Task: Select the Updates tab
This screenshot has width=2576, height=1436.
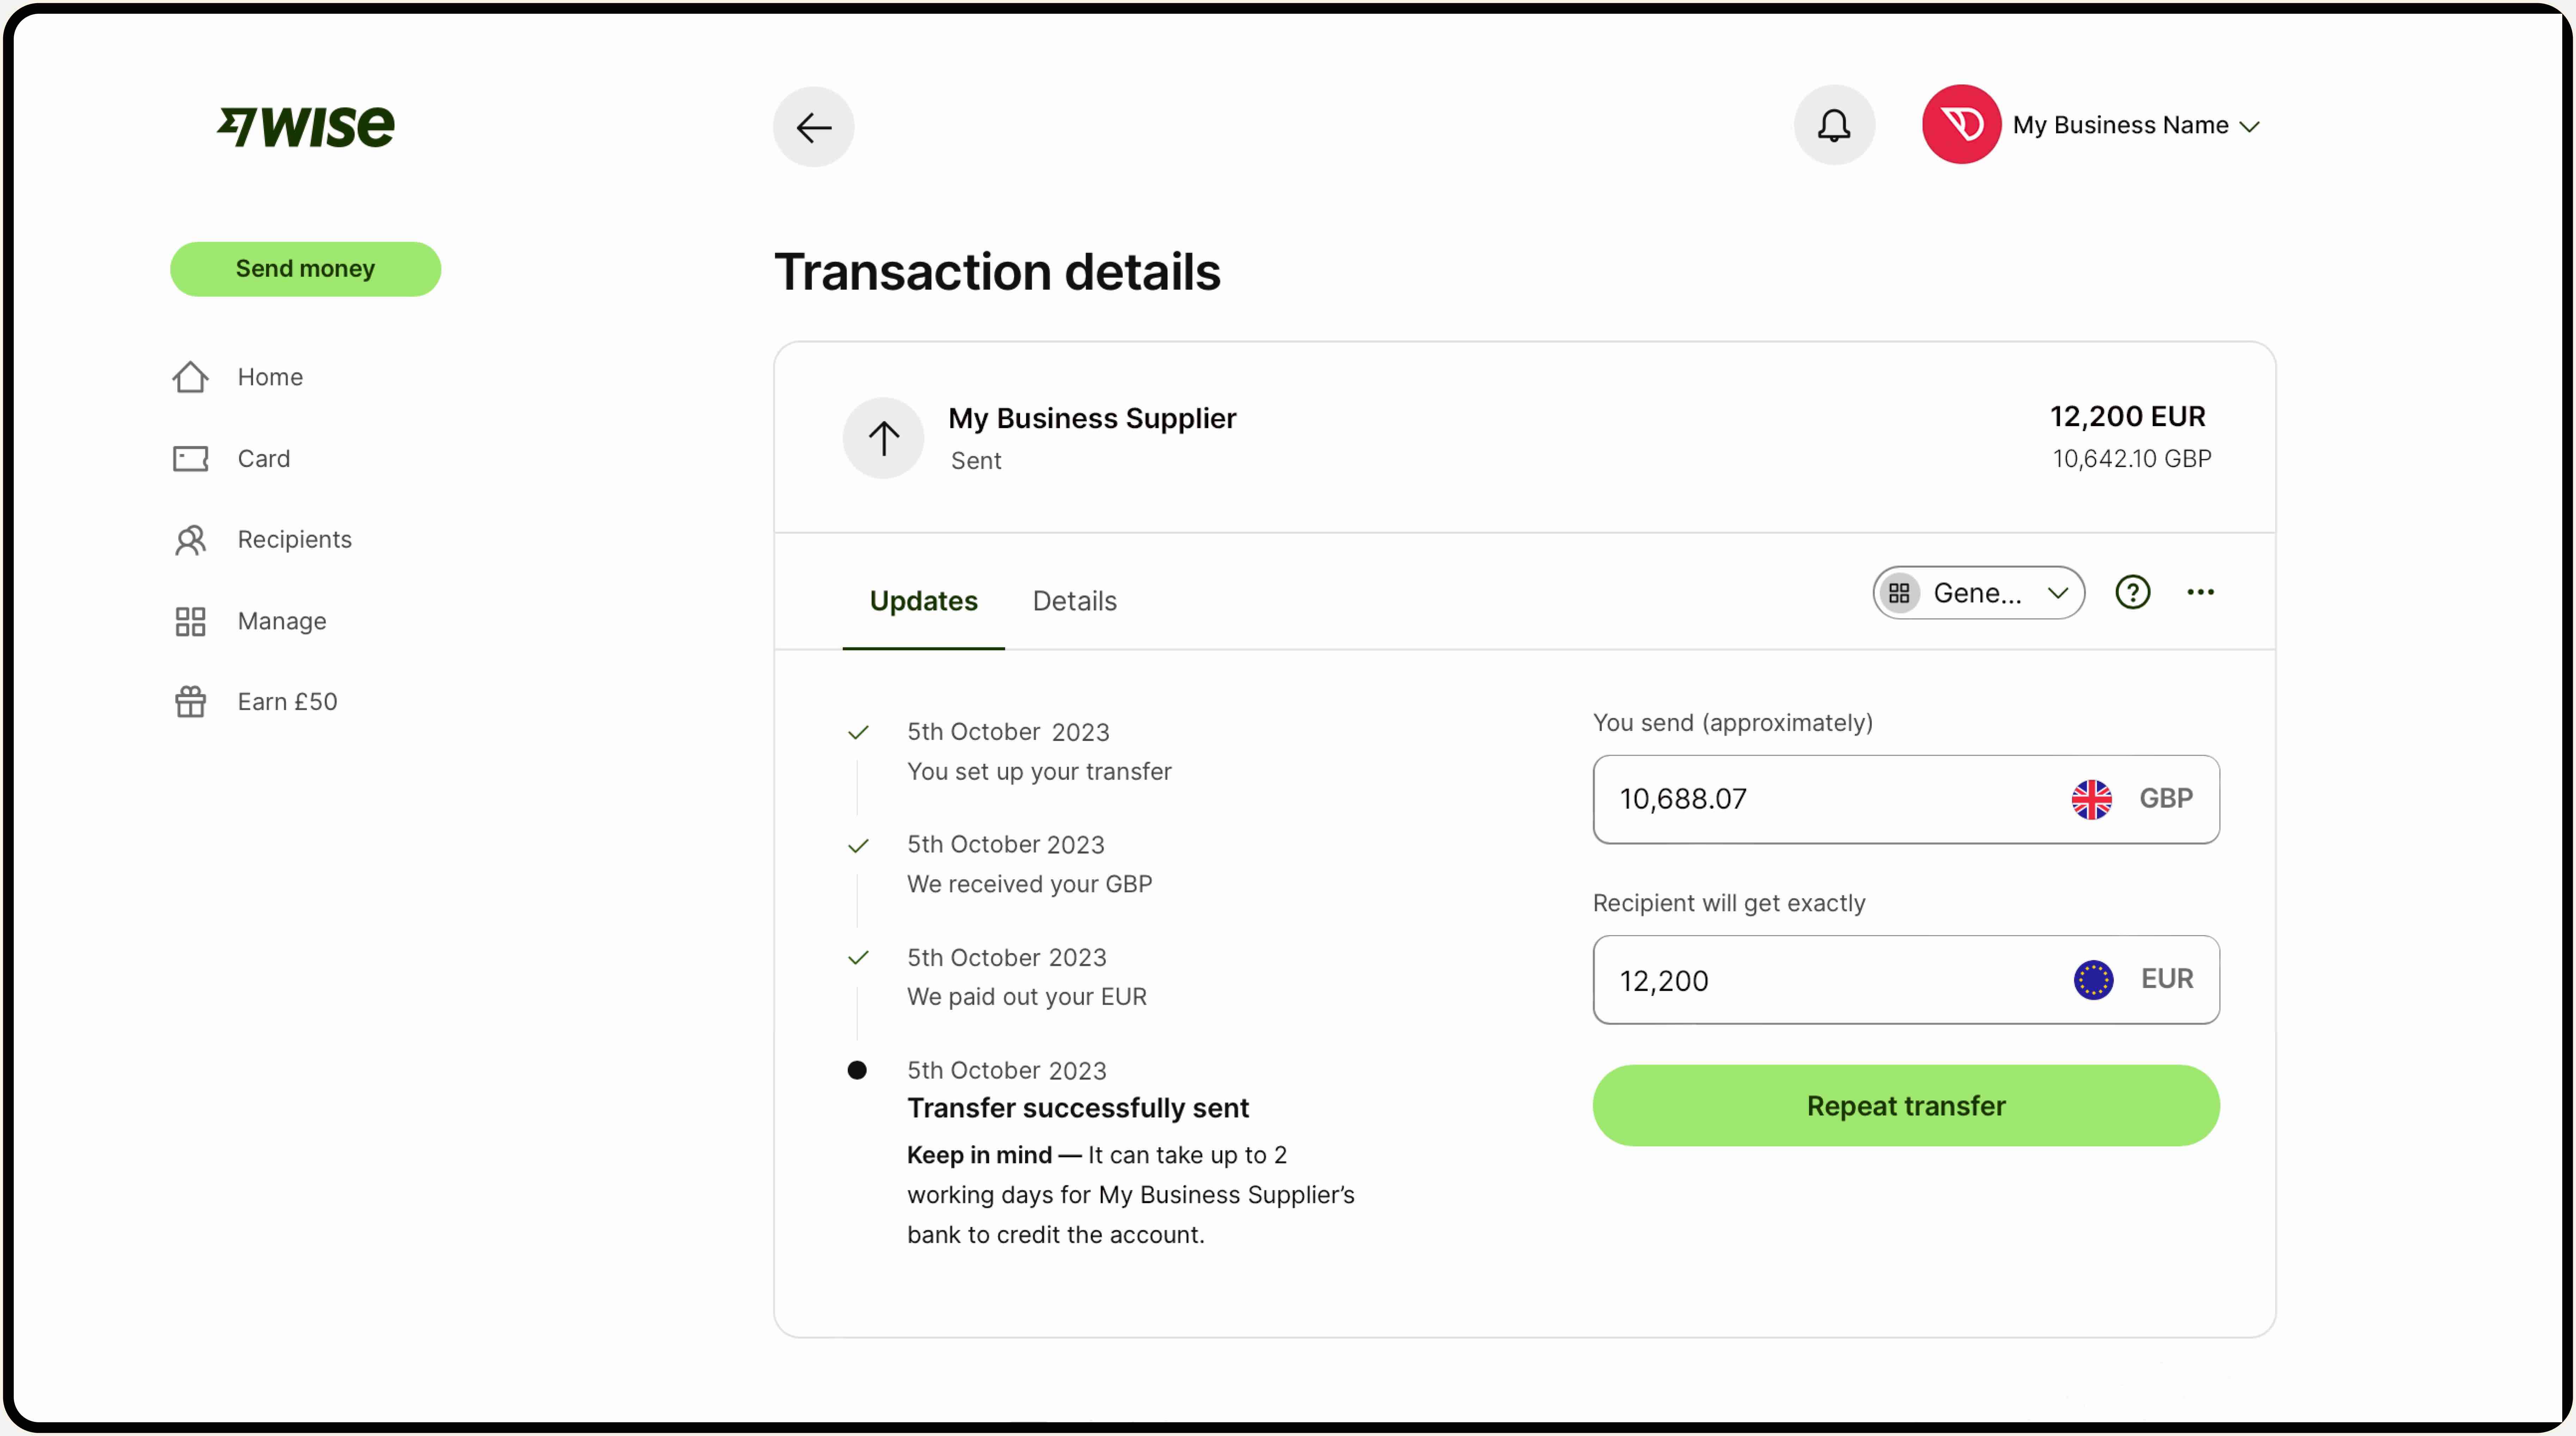Action: click(923, 601)
